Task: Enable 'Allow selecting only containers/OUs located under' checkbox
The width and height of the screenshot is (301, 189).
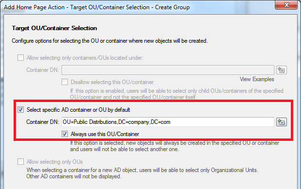Action: 20,57
